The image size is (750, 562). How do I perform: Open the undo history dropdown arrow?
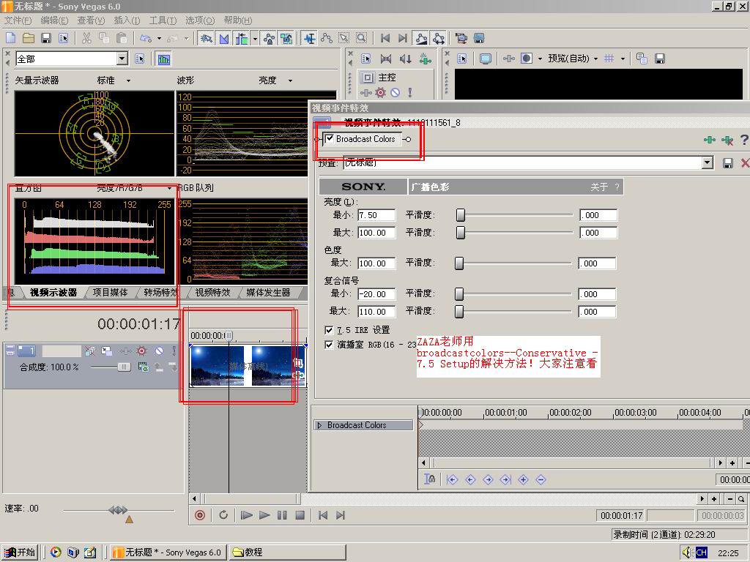(159, 38)
